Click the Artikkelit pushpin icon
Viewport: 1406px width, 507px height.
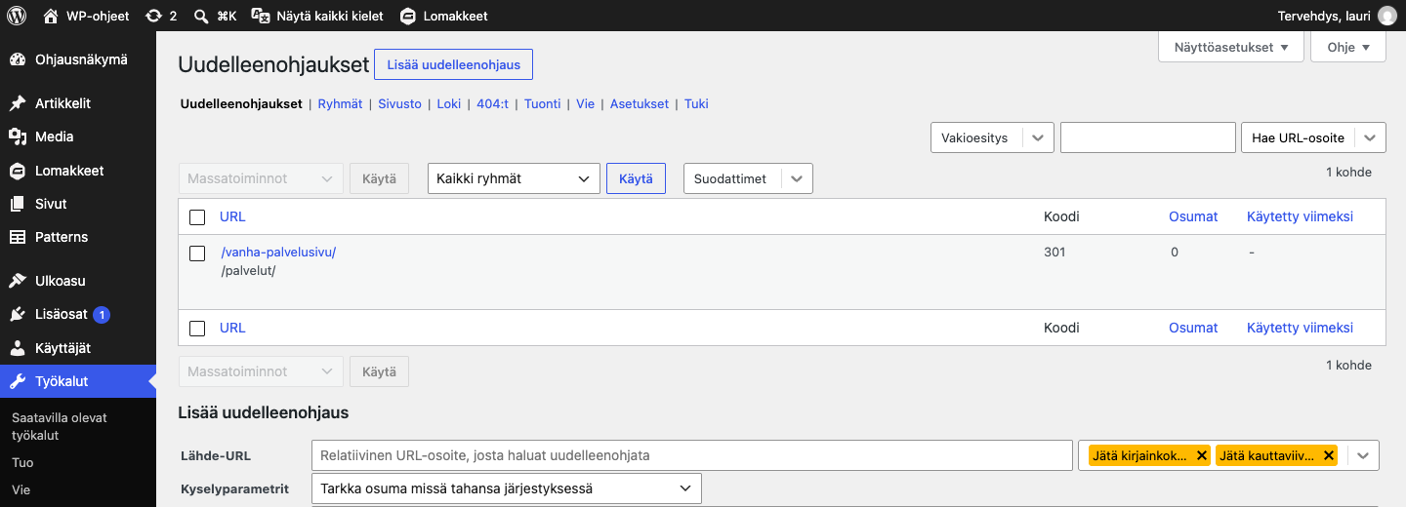click(x=18, y=103)
